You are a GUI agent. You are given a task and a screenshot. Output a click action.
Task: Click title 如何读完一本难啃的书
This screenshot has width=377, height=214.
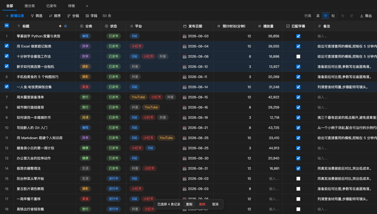point(34,118)
